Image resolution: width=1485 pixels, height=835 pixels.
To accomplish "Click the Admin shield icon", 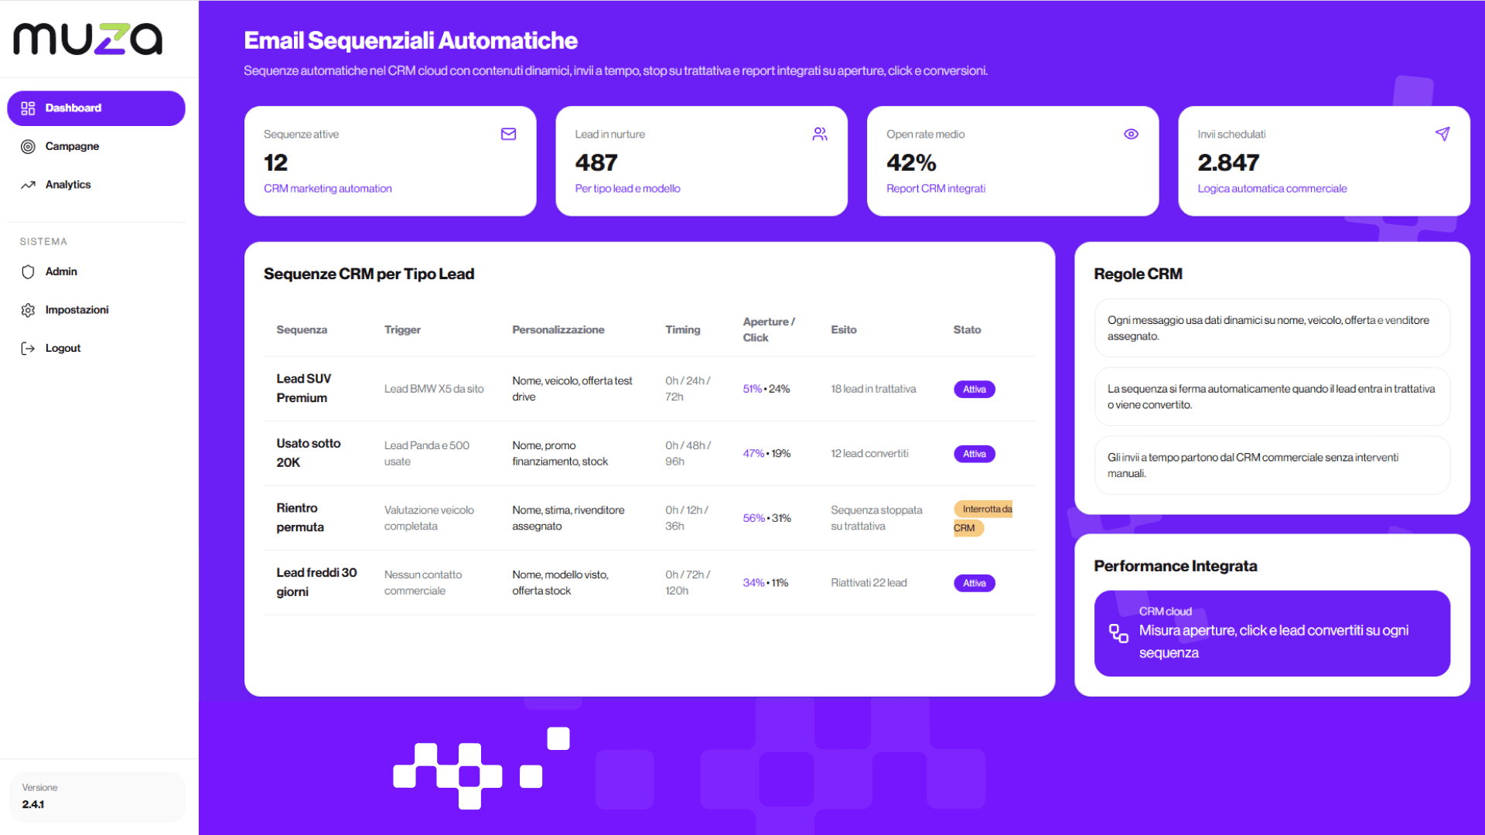I will point(28,272).
